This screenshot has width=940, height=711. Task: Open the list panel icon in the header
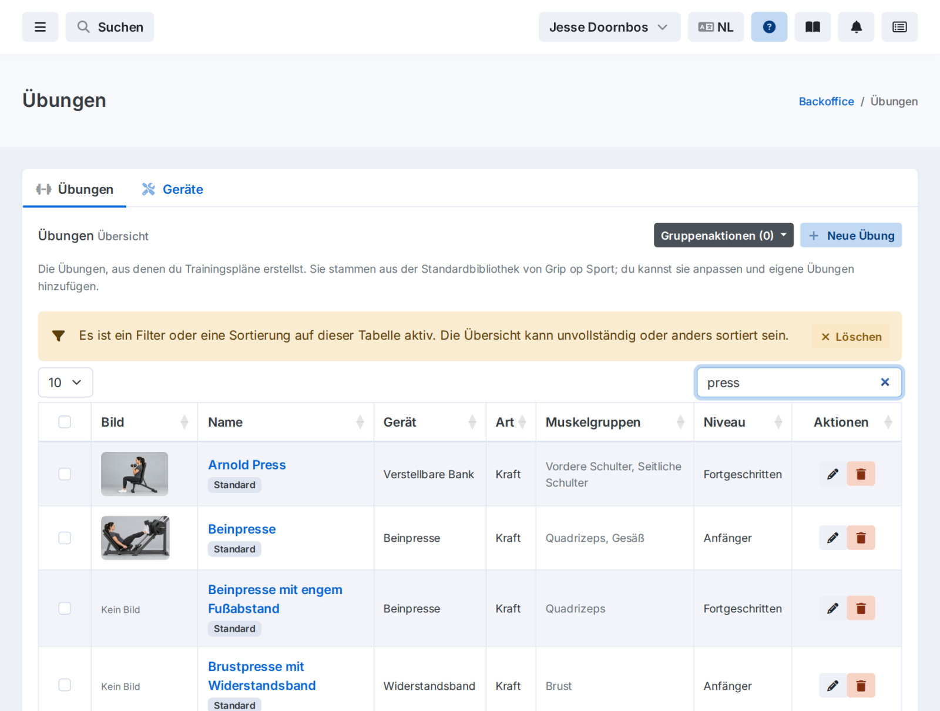[899, 27]
